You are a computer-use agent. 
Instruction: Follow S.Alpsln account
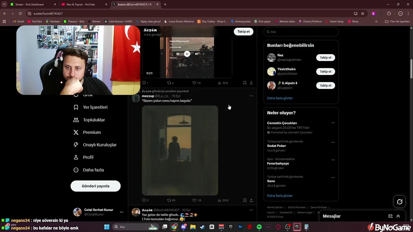pyautogui.click(x=326, y=85)
